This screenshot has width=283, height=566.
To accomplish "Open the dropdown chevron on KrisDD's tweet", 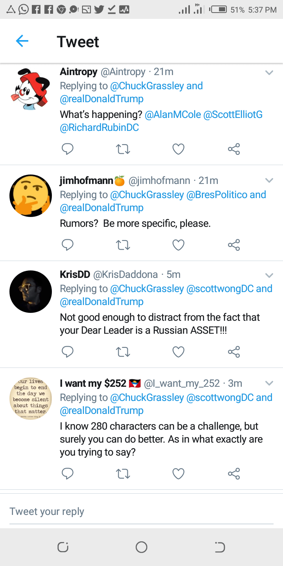I will (269, 275).
